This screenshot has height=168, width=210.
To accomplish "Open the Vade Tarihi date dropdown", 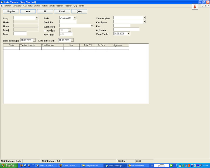I will coord(129,33).
